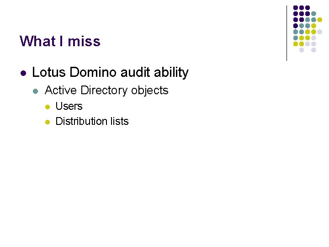329x247 pixels.
Task: Select the left pale dot in the bottom dot row
Action: point(302,50)
